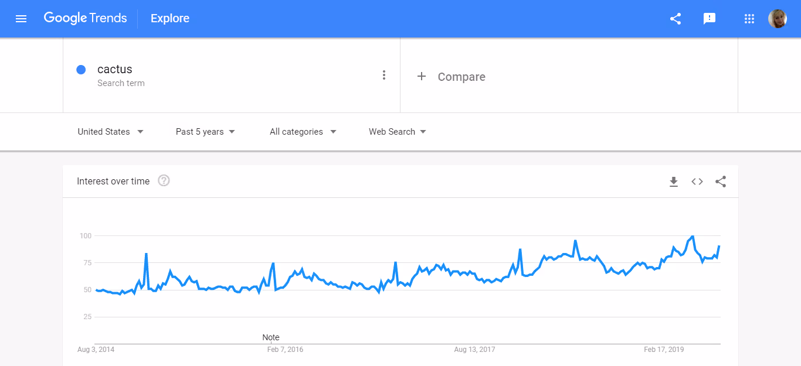801x366 pixels.
Task: Open your Google account profile picture
Action: [x=778, y=18]
